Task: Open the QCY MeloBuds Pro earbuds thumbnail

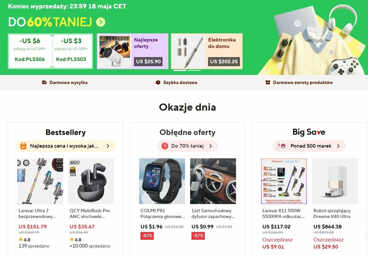Action: click(91, 181)
